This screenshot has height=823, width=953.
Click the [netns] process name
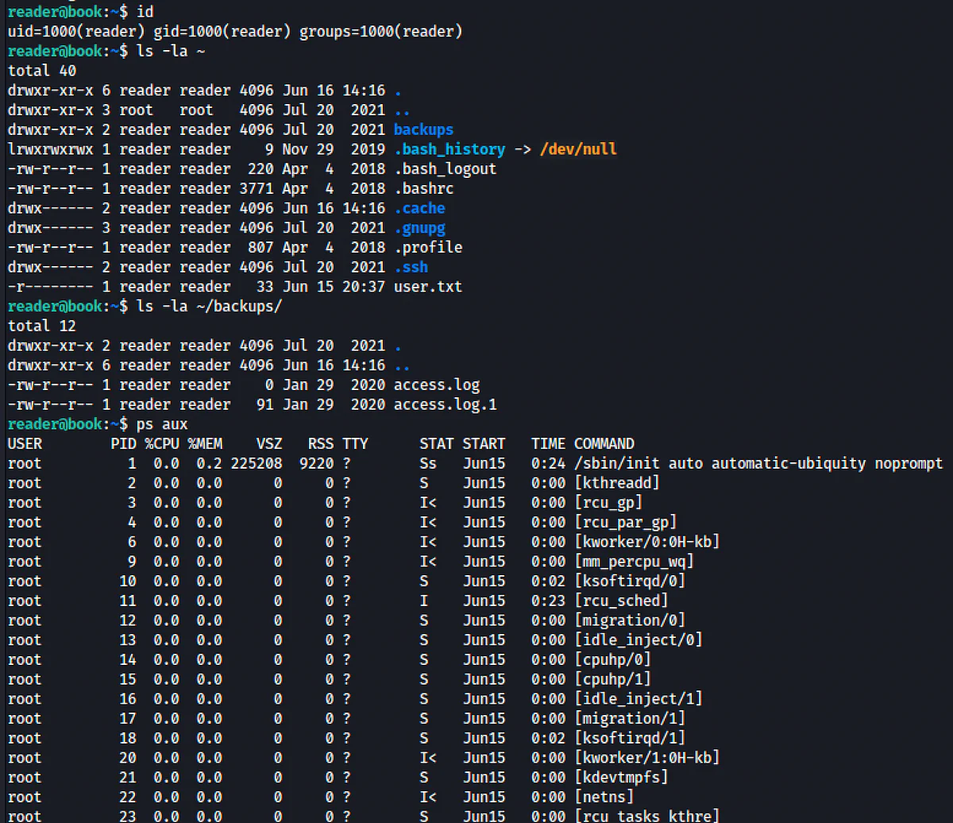click(x=604, y=797)
